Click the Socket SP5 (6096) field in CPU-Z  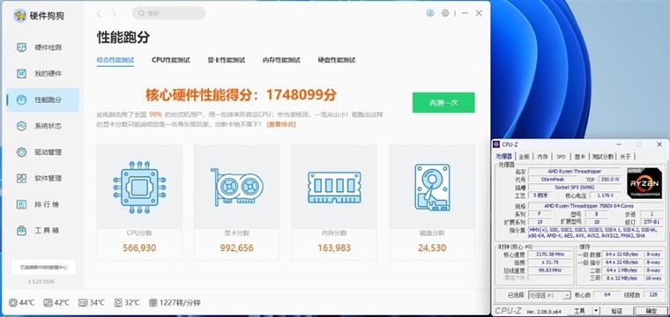click(574, 188)
